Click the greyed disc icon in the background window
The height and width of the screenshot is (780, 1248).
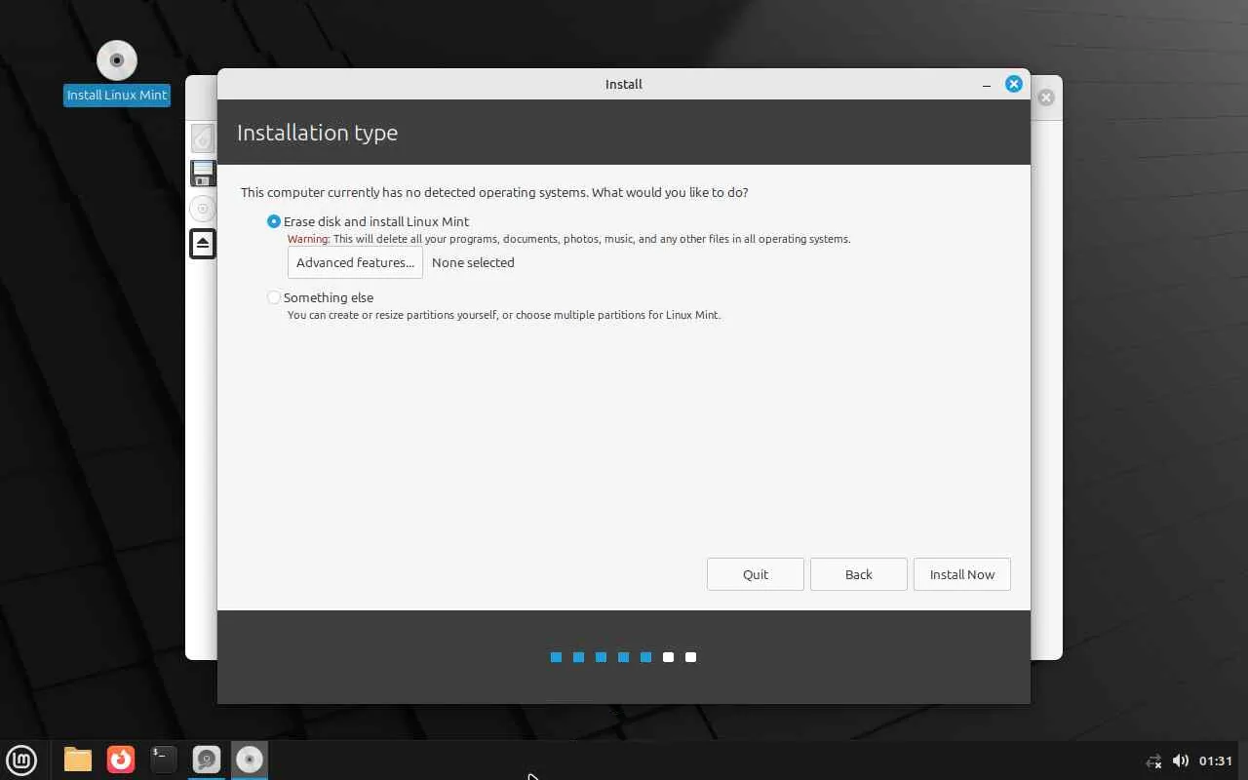click(203, 209)
